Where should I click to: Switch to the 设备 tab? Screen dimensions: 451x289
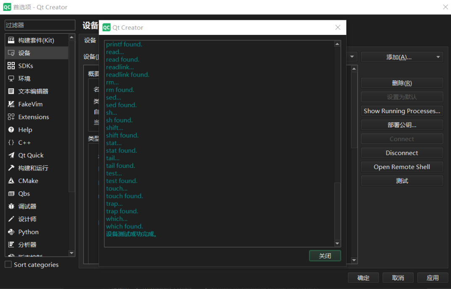pyautogui.click(x=90, y=40)
